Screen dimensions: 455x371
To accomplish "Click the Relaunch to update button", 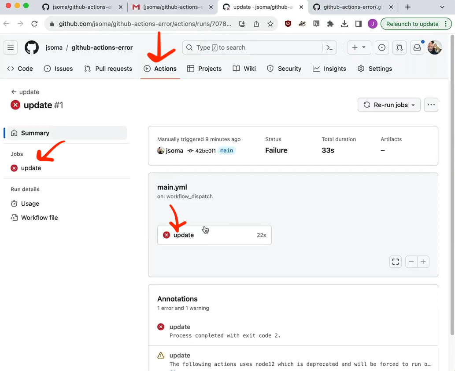I will 412,24.
